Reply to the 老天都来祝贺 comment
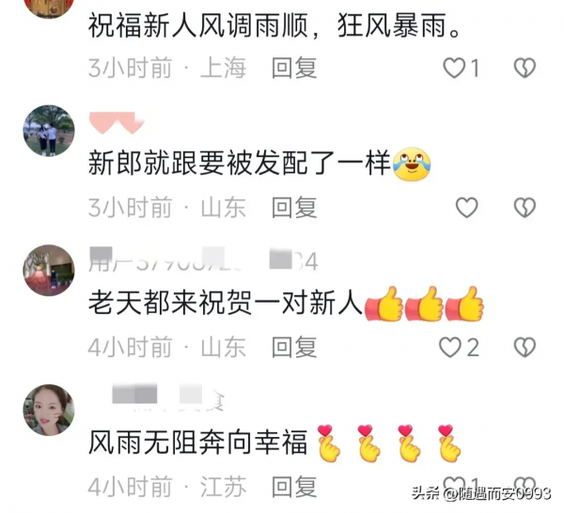 (x=294, y=348)
